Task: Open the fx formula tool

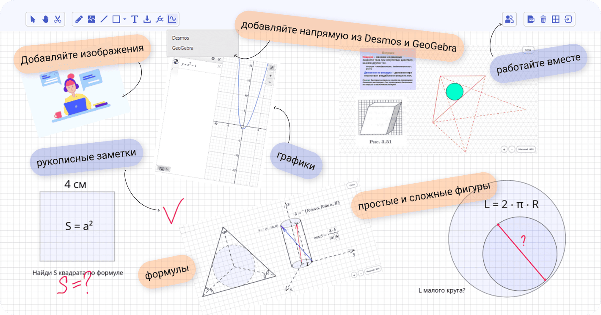Action: (160, 19)
